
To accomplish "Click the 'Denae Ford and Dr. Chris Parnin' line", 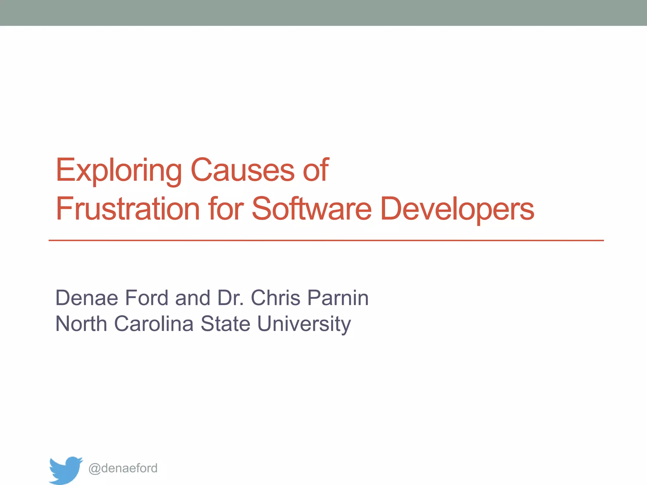I will pos(212,298).
